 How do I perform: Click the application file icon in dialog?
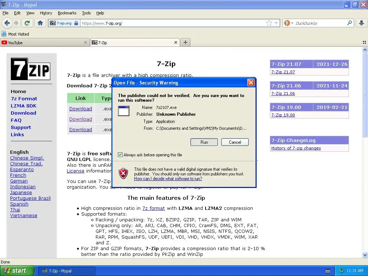point(124,111)
